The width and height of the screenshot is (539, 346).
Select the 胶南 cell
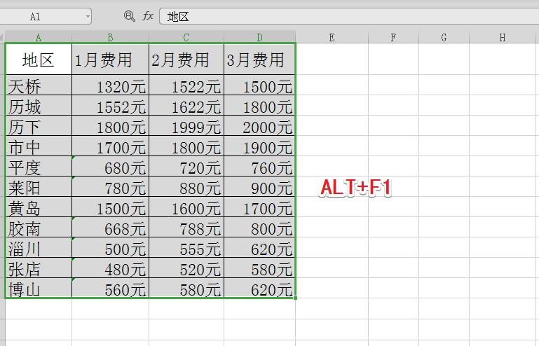(x=39, y=227)
